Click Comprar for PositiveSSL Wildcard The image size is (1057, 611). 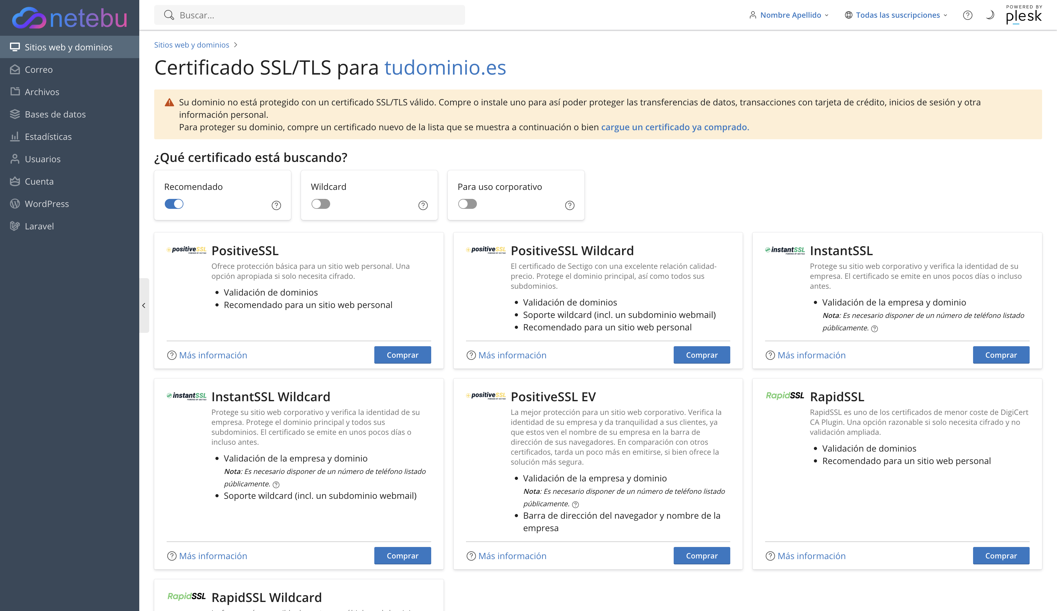(702, 355)
